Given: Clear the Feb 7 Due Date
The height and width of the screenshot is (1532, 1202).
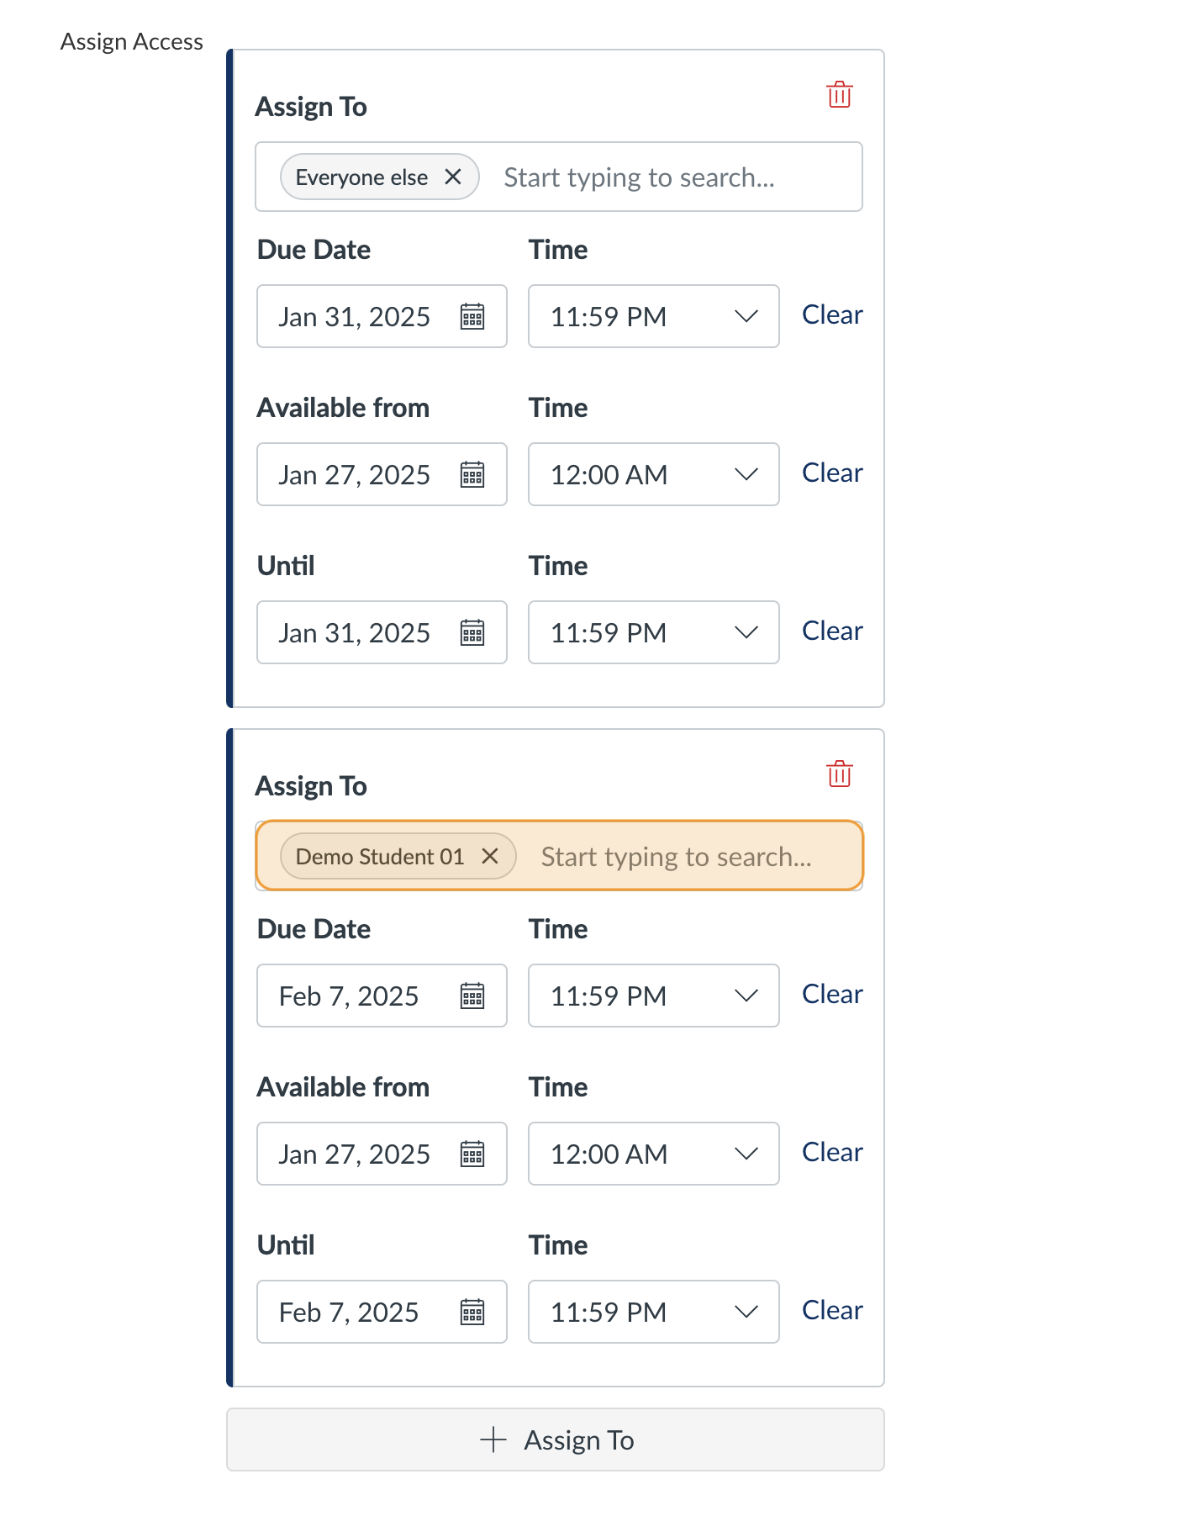Looking at the screenshot, I should [831, 994].
